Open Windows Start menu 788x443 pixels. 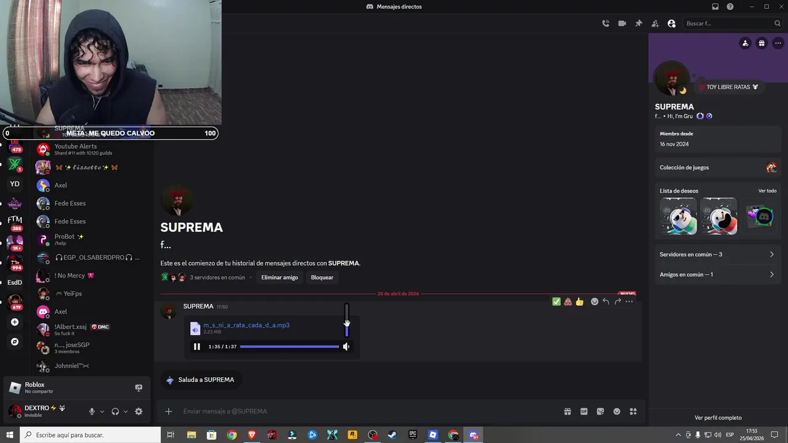tap(10, 435)
